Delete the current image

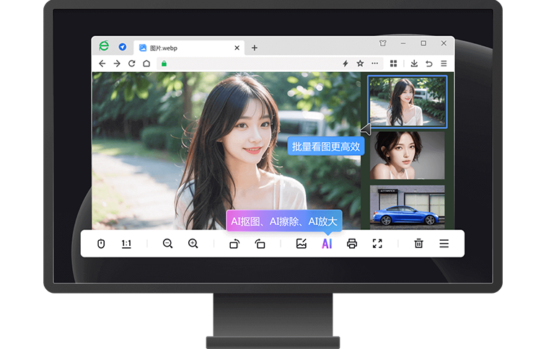click(x=418, y=244)
